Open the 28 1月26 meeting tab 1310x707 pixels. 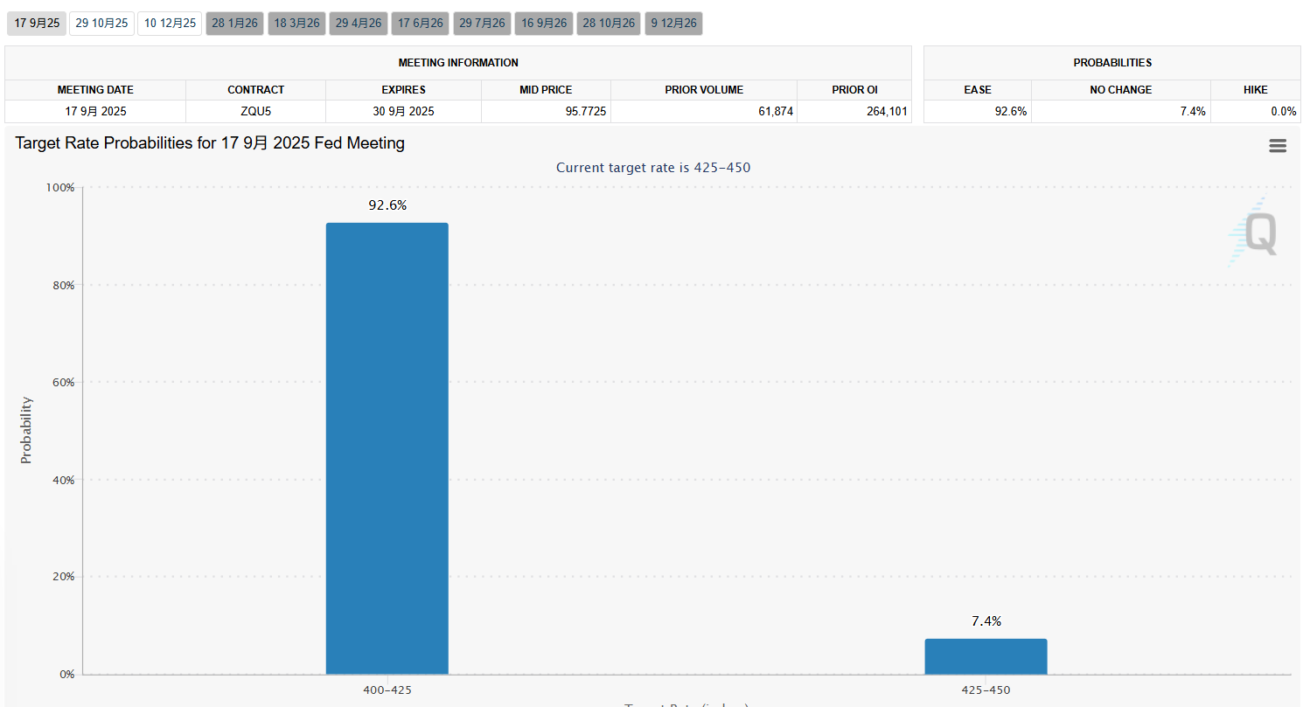pyautogui.click(x=234, y=24)
